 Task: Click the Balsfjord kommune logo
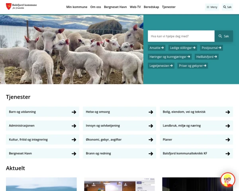point(22,6)
